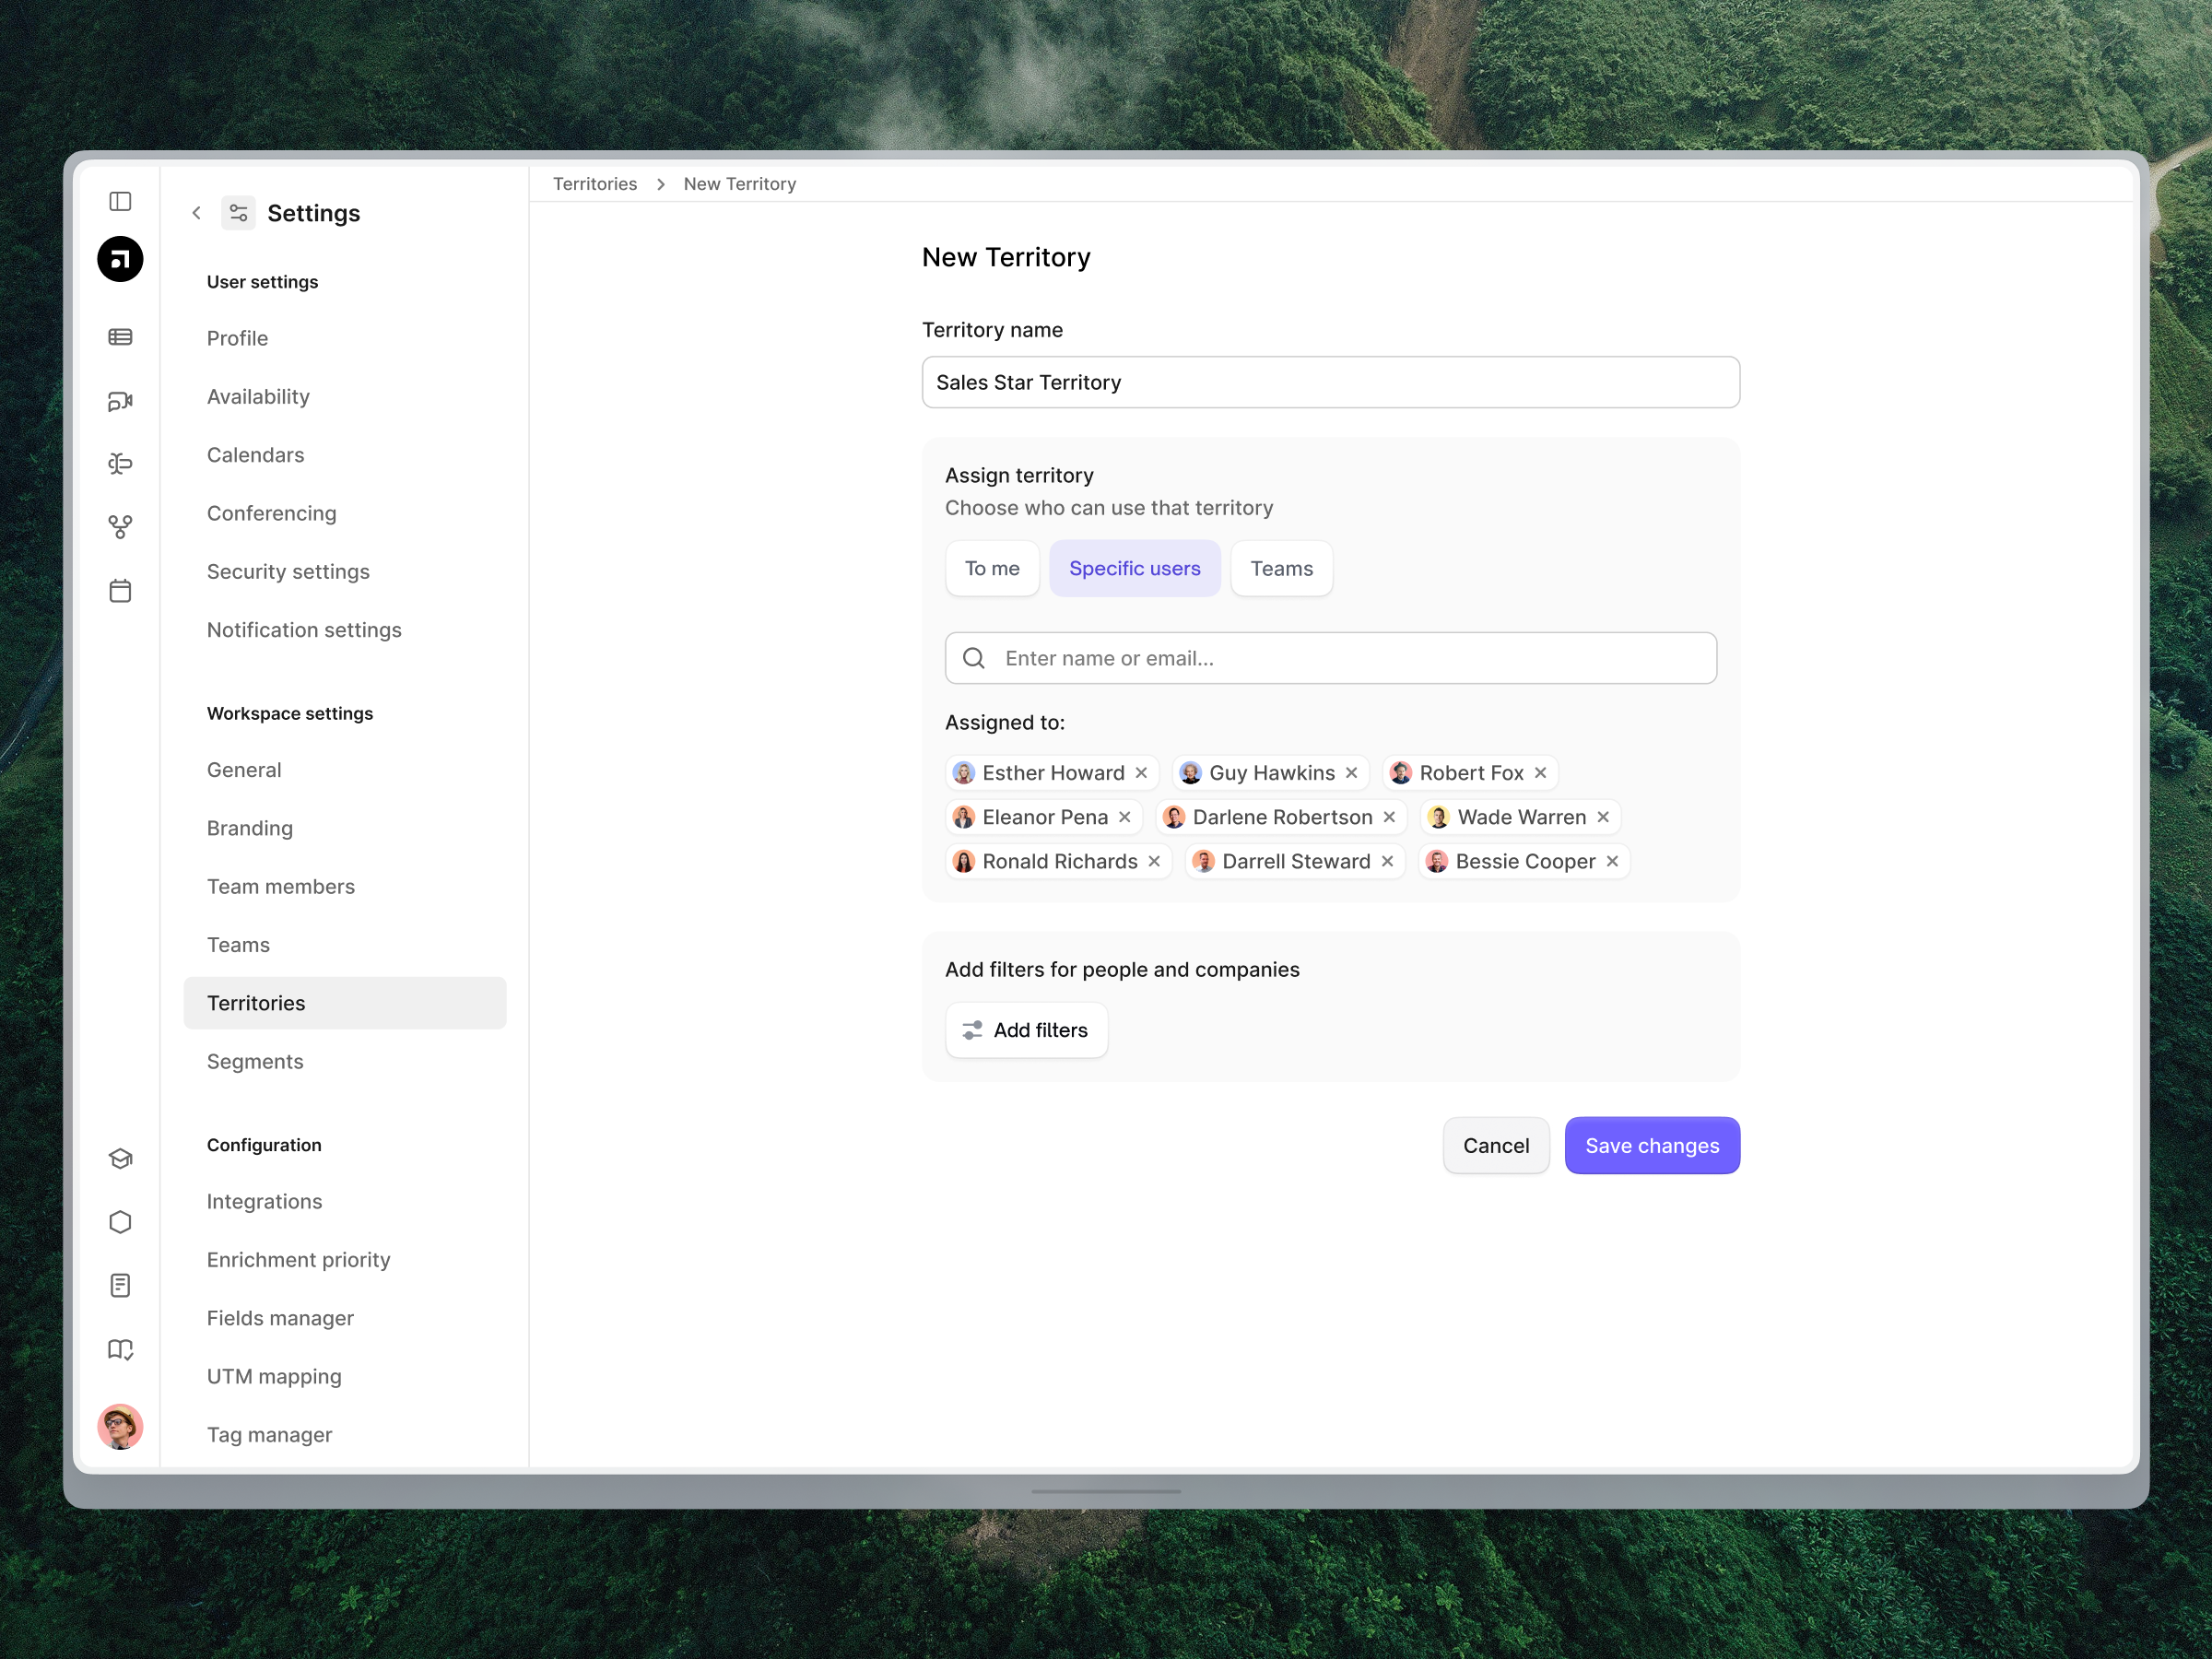The image size is (2212, 1659).
Task: Select the To me assignment option
Action: pyautogui.click(x=992, y=568)
